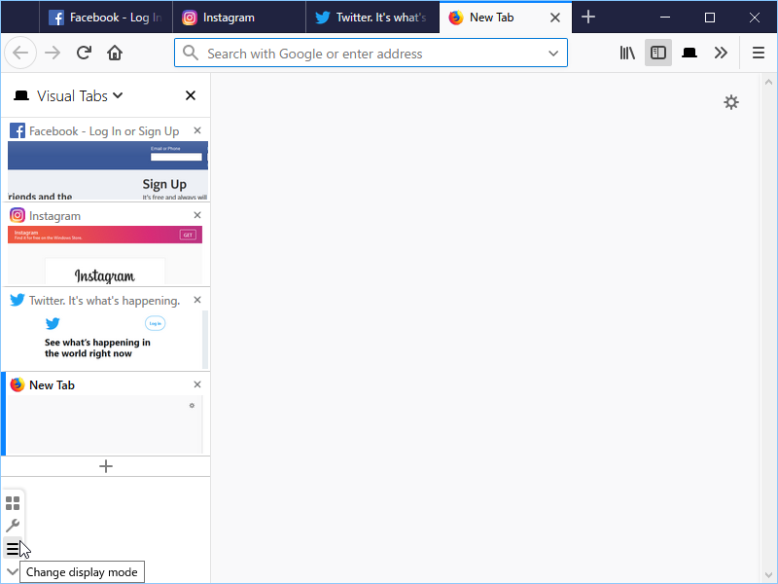Screen dimensions: 778x584
Task: Select the New Tab preview thumbnail
Action: coord(105,425)
